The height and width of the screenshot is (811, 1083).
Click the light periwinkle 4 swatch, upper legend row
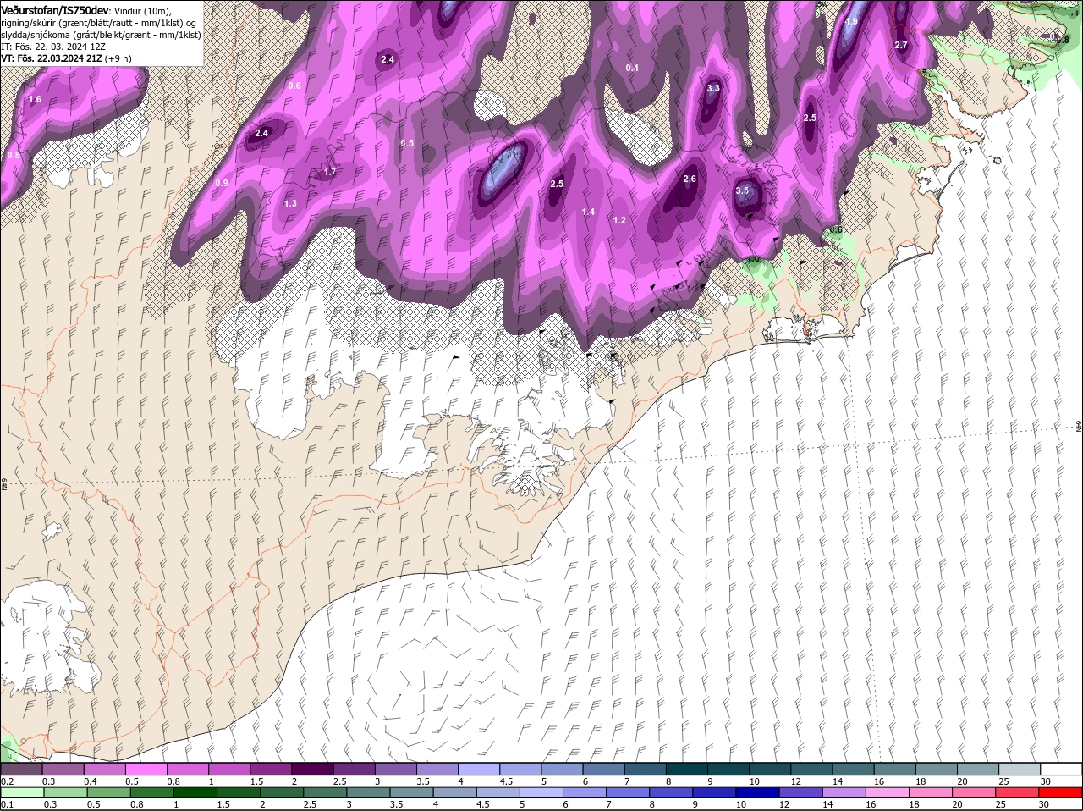(x=479, y=769)
